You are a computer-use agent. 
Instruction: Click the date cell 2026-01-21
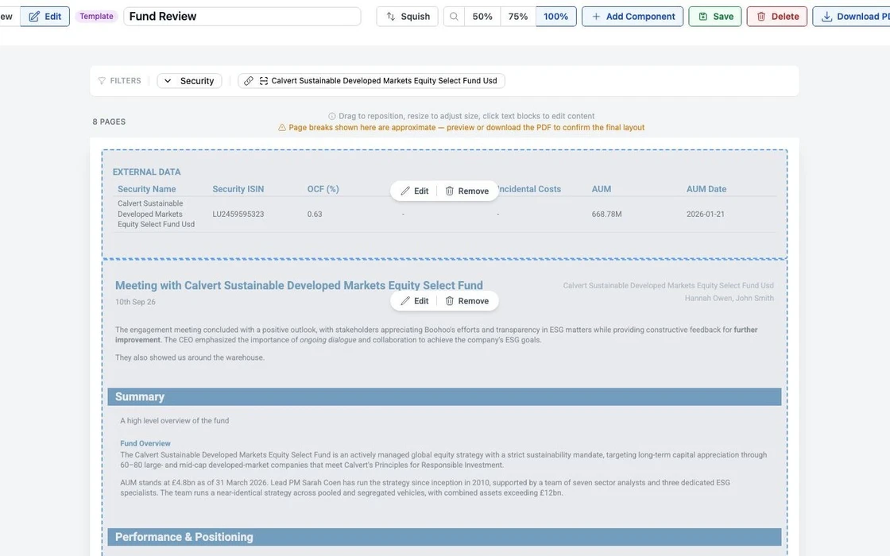pos(706,214)
